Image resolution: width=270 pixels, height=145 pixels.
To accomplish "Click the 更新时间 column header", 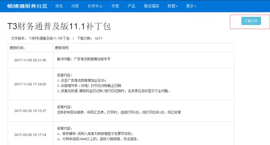I will coord(17,48).
